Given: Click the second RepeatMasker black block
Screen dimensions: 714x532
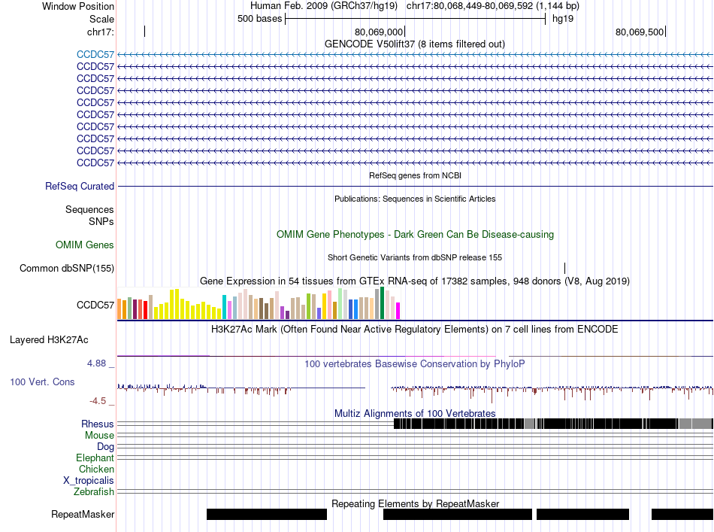Looking at the screenshot, I should pyautogui.click(x=458, y=514).
